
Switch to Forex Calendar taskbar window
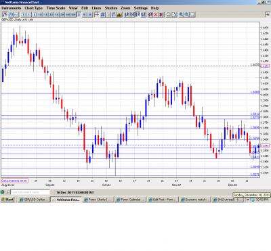coord(131,200)
